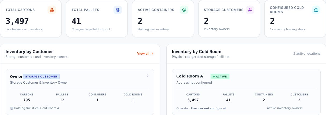The height and width of the screenshot is (115, 326).
Task: Click 'Live balance across stock' text
Action: (24, 29)
